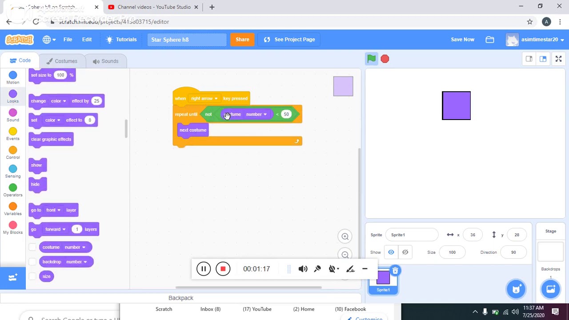Pause the screen recording
The image size is (569, 320).
tap(203, 268)
